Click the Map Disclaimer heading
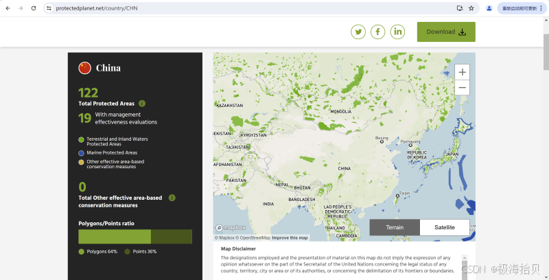 coord(238,249)
